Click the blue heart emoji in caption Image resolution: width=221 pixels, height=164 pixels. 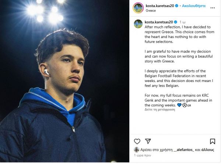[179, 105]
